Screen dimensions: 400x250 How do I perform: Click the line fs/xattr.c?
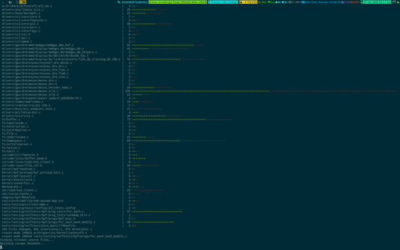pyautogui.click(x=10, y=151)
